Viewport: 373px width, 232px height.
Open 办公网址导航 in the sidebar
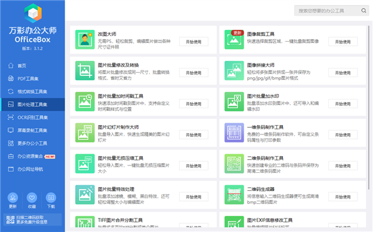[x=32, y=169]
